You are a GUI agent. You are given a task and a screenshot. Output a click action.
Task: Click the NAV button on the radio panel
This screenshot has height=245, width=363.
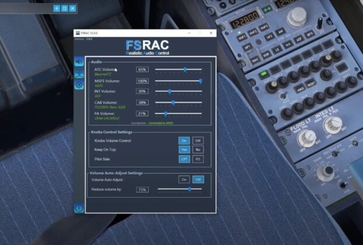[x=255, y=61]
